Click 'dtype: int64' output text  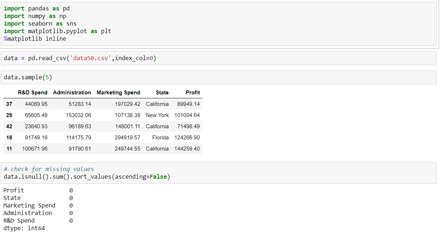24,228
